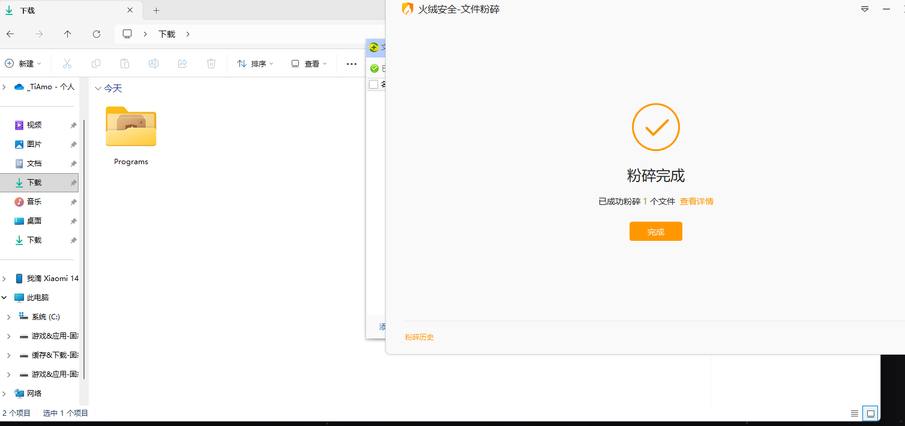The height and width of the screenshot is (426, 905).
Task: Click the Copy icon in toolbar
Action: click(96, 64)
